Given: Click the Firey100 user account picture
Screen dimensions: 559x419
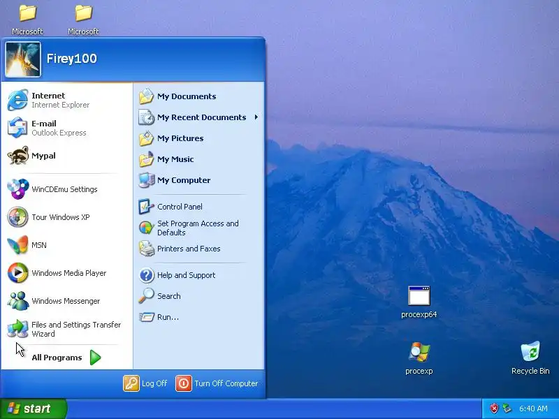Looking at the screenshot, I should 23,59.
